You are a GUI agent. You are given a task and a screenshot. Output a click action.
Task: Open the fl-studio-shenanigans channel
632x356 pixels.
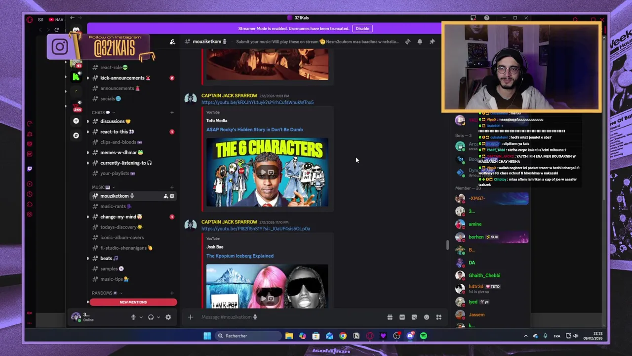coord(132,248)
